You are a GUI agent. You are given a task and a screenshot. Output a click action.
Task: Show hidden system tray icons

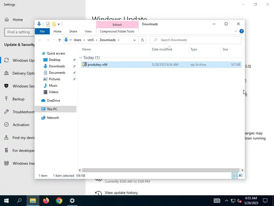click(x=226, y=201)
